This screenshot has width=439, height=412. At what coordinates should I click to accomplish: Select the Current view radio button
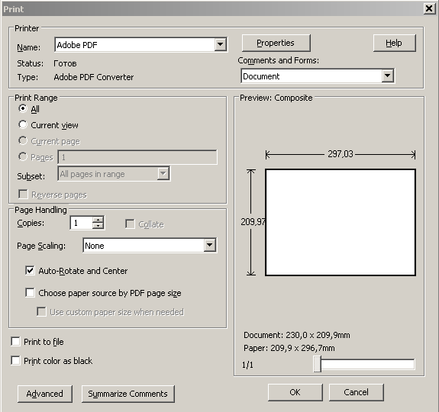click(x=23, y=125)
